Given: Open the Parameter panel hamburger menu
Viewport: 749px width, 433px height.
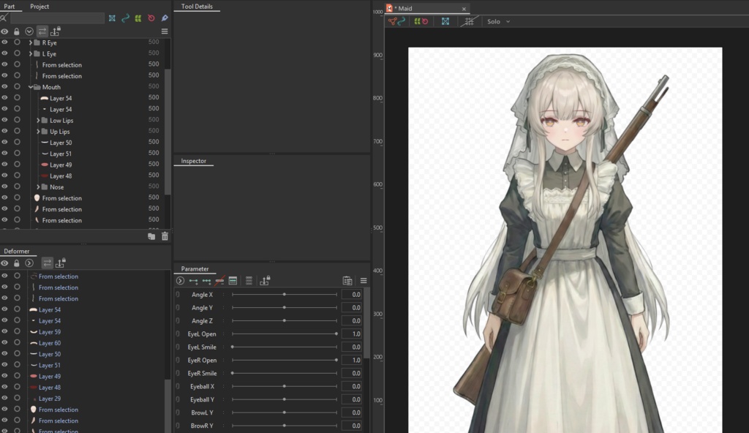Looking at the screenshot, I should [364, 280].
